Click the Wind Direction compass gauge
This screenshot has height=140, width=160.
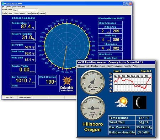92,108
